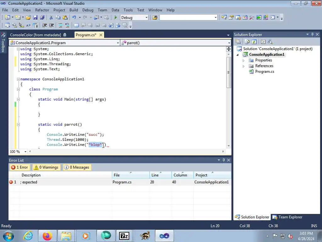The width and height of the screenshot is (322, 242).
Task: Click the Solution Explorer Properties icon
Action: 238,42
